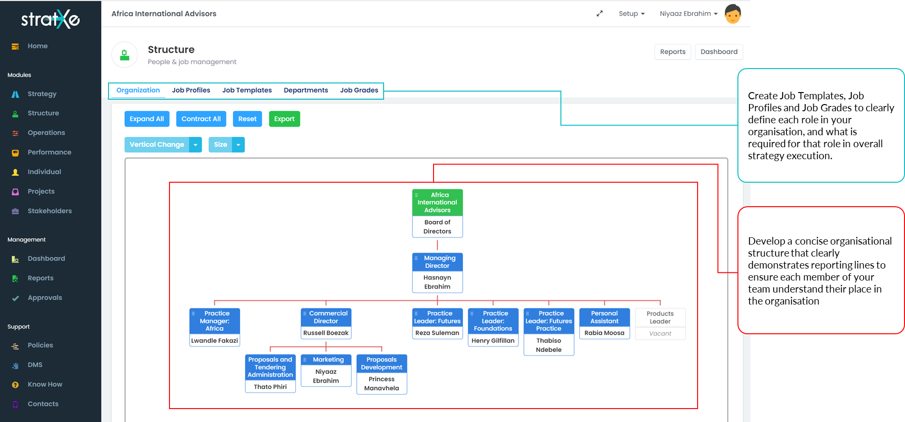
Task: Open the DMS icon
Action: pos(15,365)
